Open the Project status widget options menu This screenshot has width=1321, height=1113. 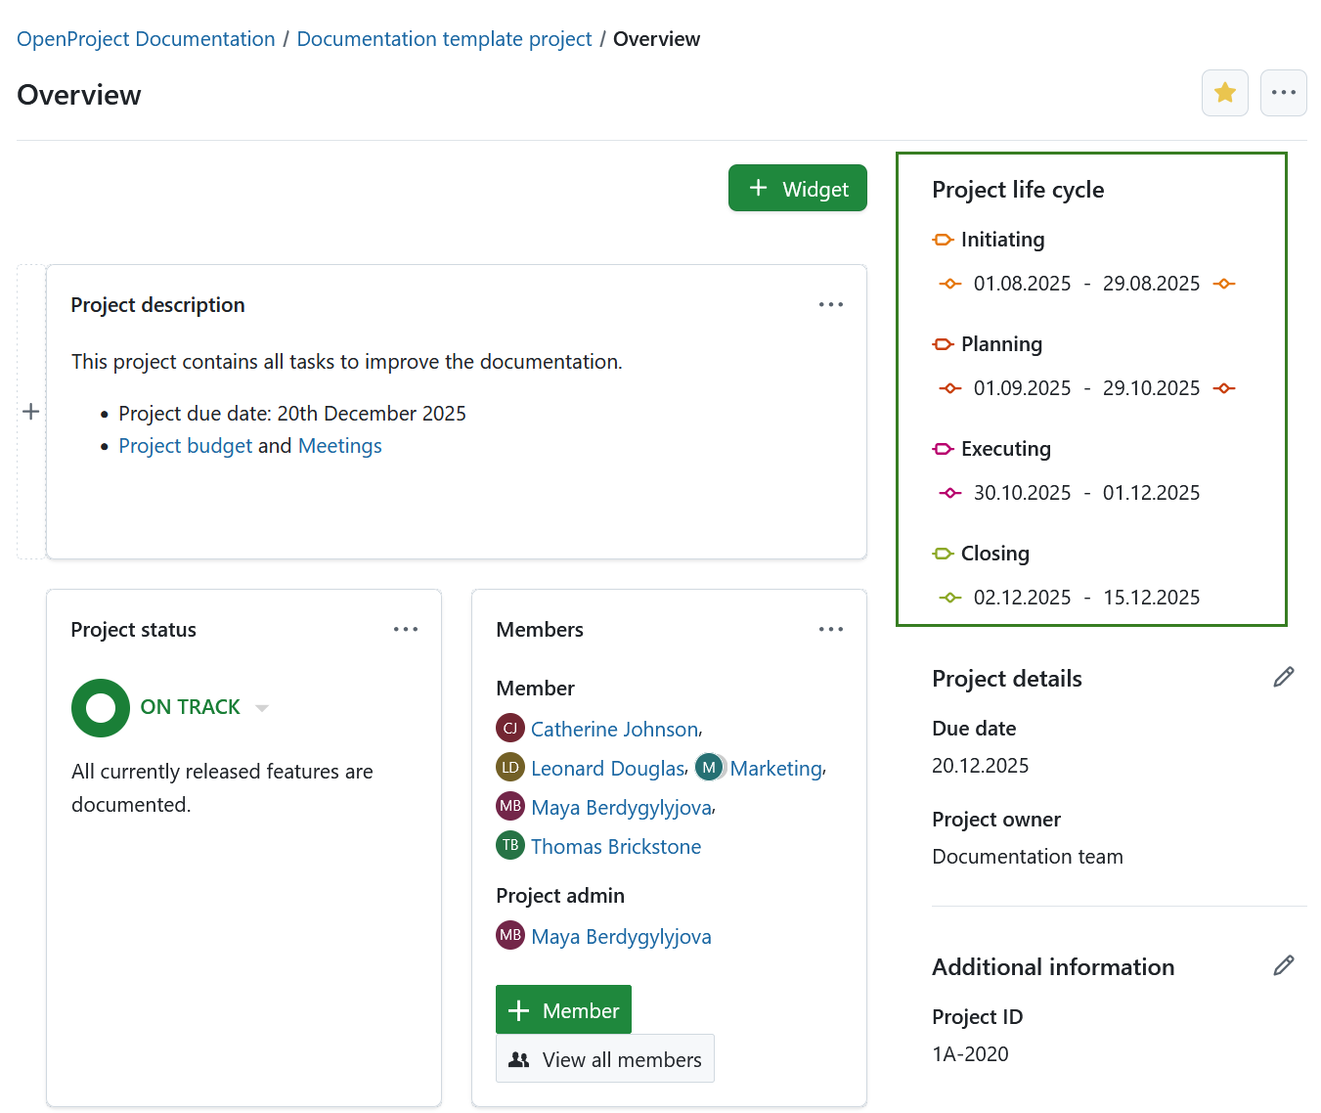pyautogui.click(x=406, y=629)
